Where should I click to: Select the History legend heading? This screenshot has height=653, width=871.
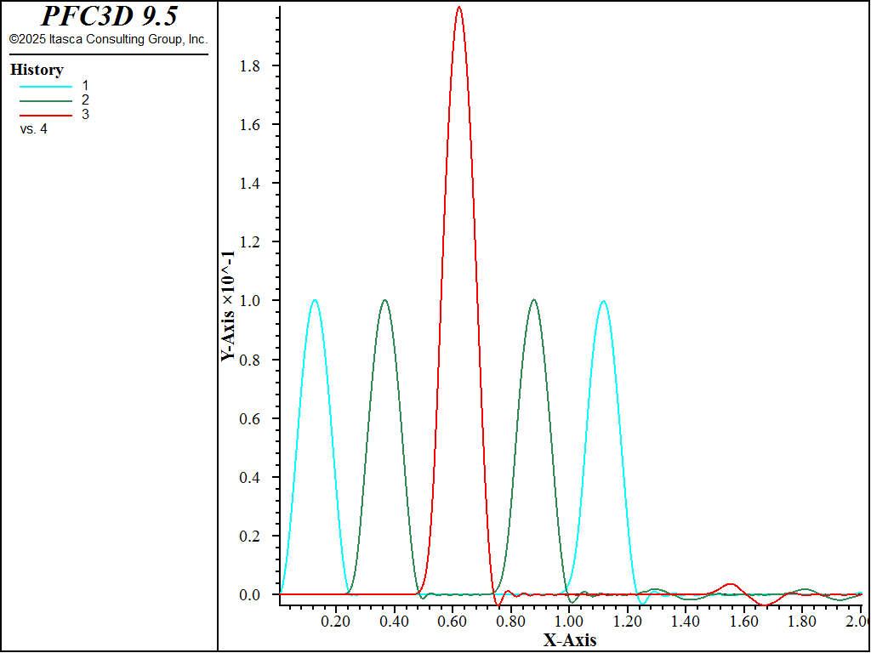point(37,71)
